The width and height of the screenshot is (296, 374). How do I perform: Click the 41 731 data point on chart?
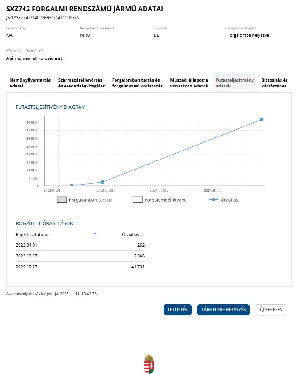[x=262, y=120]
